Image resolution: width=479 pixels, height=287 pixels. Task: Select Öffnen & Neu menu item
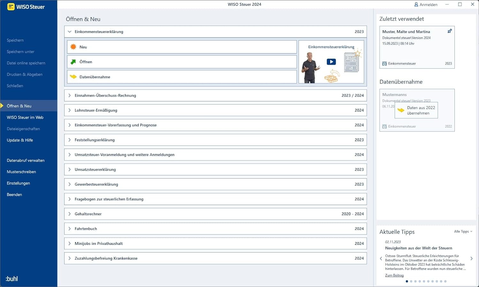[29, 106]
